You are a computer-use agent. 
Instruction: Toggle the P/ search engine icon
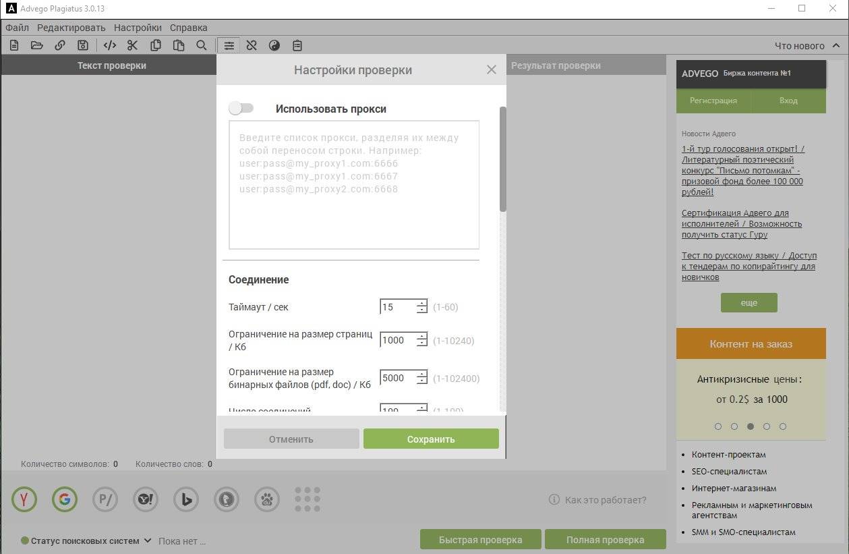point(105,499)
